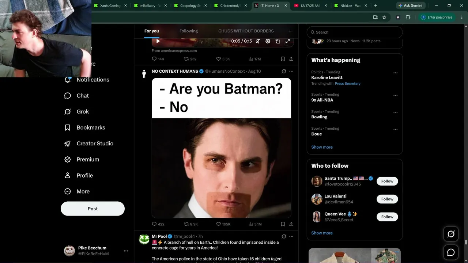Open the Are you Batman image
468x263 pixels.
point(222,148)
